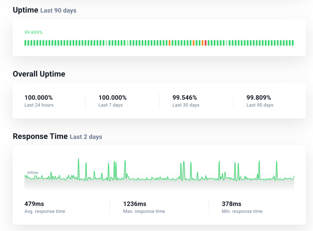
Task: Click the orange bar directly left of the red bar
Action: [203, 43]
